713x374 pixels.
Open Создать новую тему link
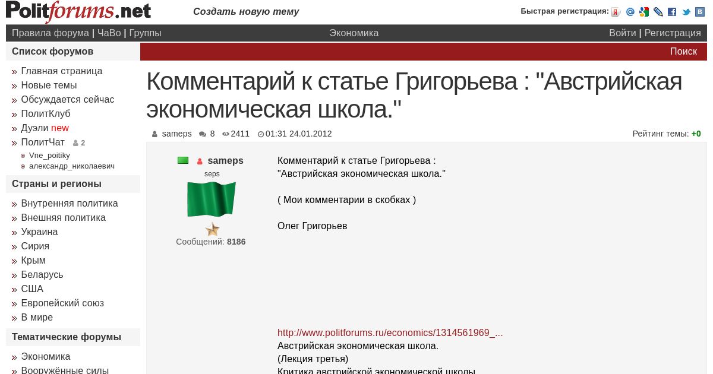pyautogui.click(x=246, y=12)
